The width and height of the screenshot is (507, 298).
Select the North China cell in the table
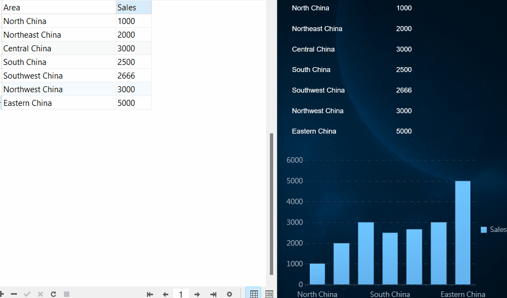59,21
